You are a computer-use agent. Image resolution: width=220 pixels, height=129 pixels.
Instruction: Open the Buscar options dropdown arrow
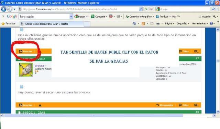(x=87, y=17)
